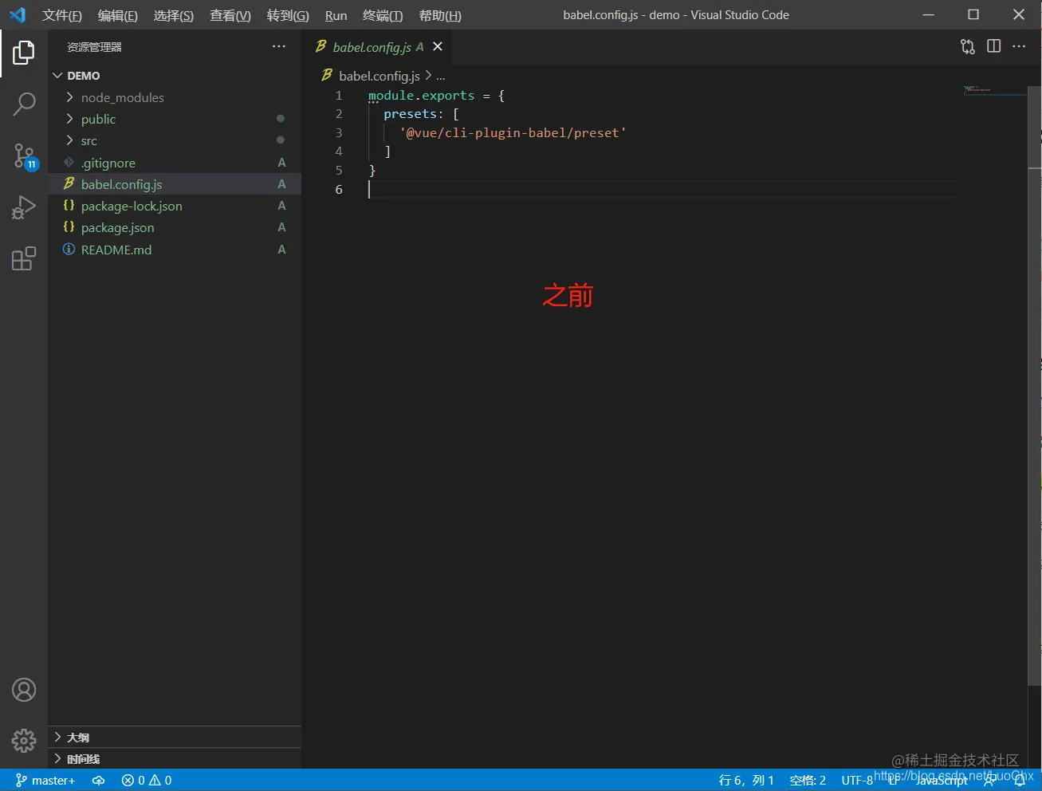Click the Split Editor icon
The height and width of the screenshot is (791, 1042).
(993, 46)
